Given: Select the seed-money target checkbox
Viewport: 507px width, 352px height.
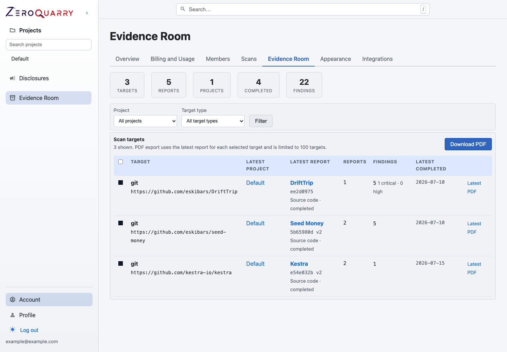Looking at the screenshot, I should (x=121, y=223).
